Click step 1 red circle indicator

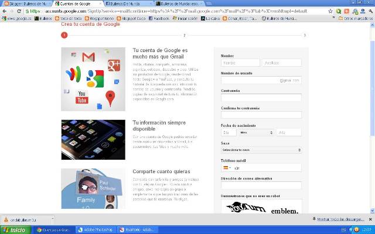(x=64, y=35)
